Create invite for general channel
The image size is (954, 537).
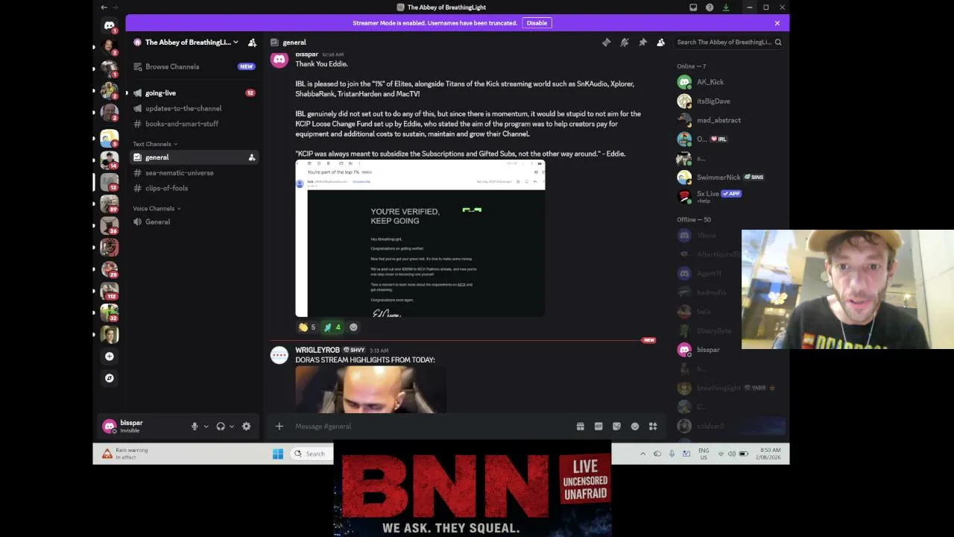pyautogui.click(x=252, y=157)
